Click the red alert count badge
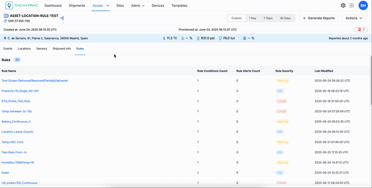The width and height of the screenshot is (372, 188). pyautogui.click(x=361, y=29)
